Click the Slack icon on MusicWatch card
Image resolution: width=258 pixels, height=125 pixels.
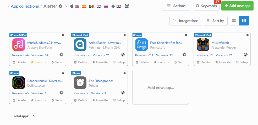click(246, 55)
